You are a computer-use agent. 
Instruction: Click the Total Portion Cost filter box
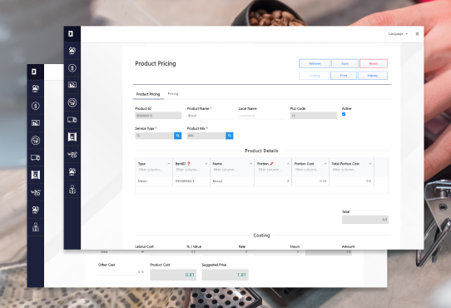coord(351,170)
